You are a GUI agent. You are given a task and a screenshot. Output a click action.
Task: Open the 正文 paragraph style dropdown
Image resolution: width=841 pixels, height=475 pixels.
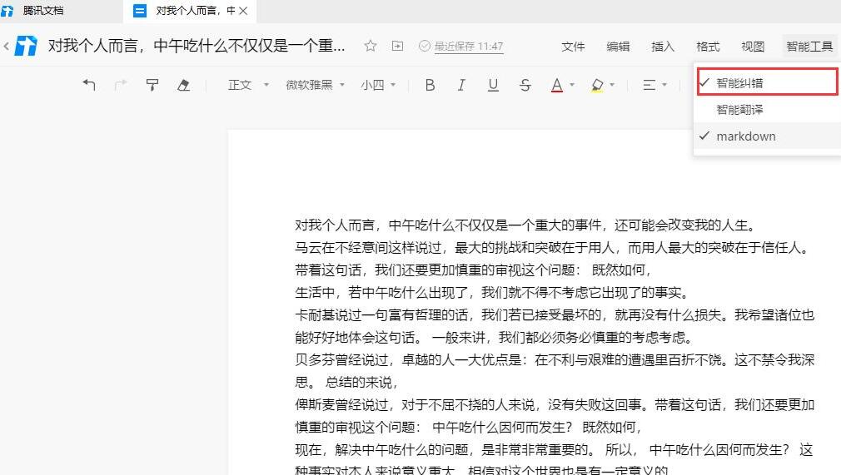[x=248, y=85]
